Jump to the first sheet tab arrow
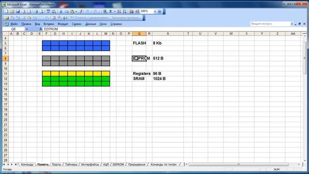 point(4,164)
